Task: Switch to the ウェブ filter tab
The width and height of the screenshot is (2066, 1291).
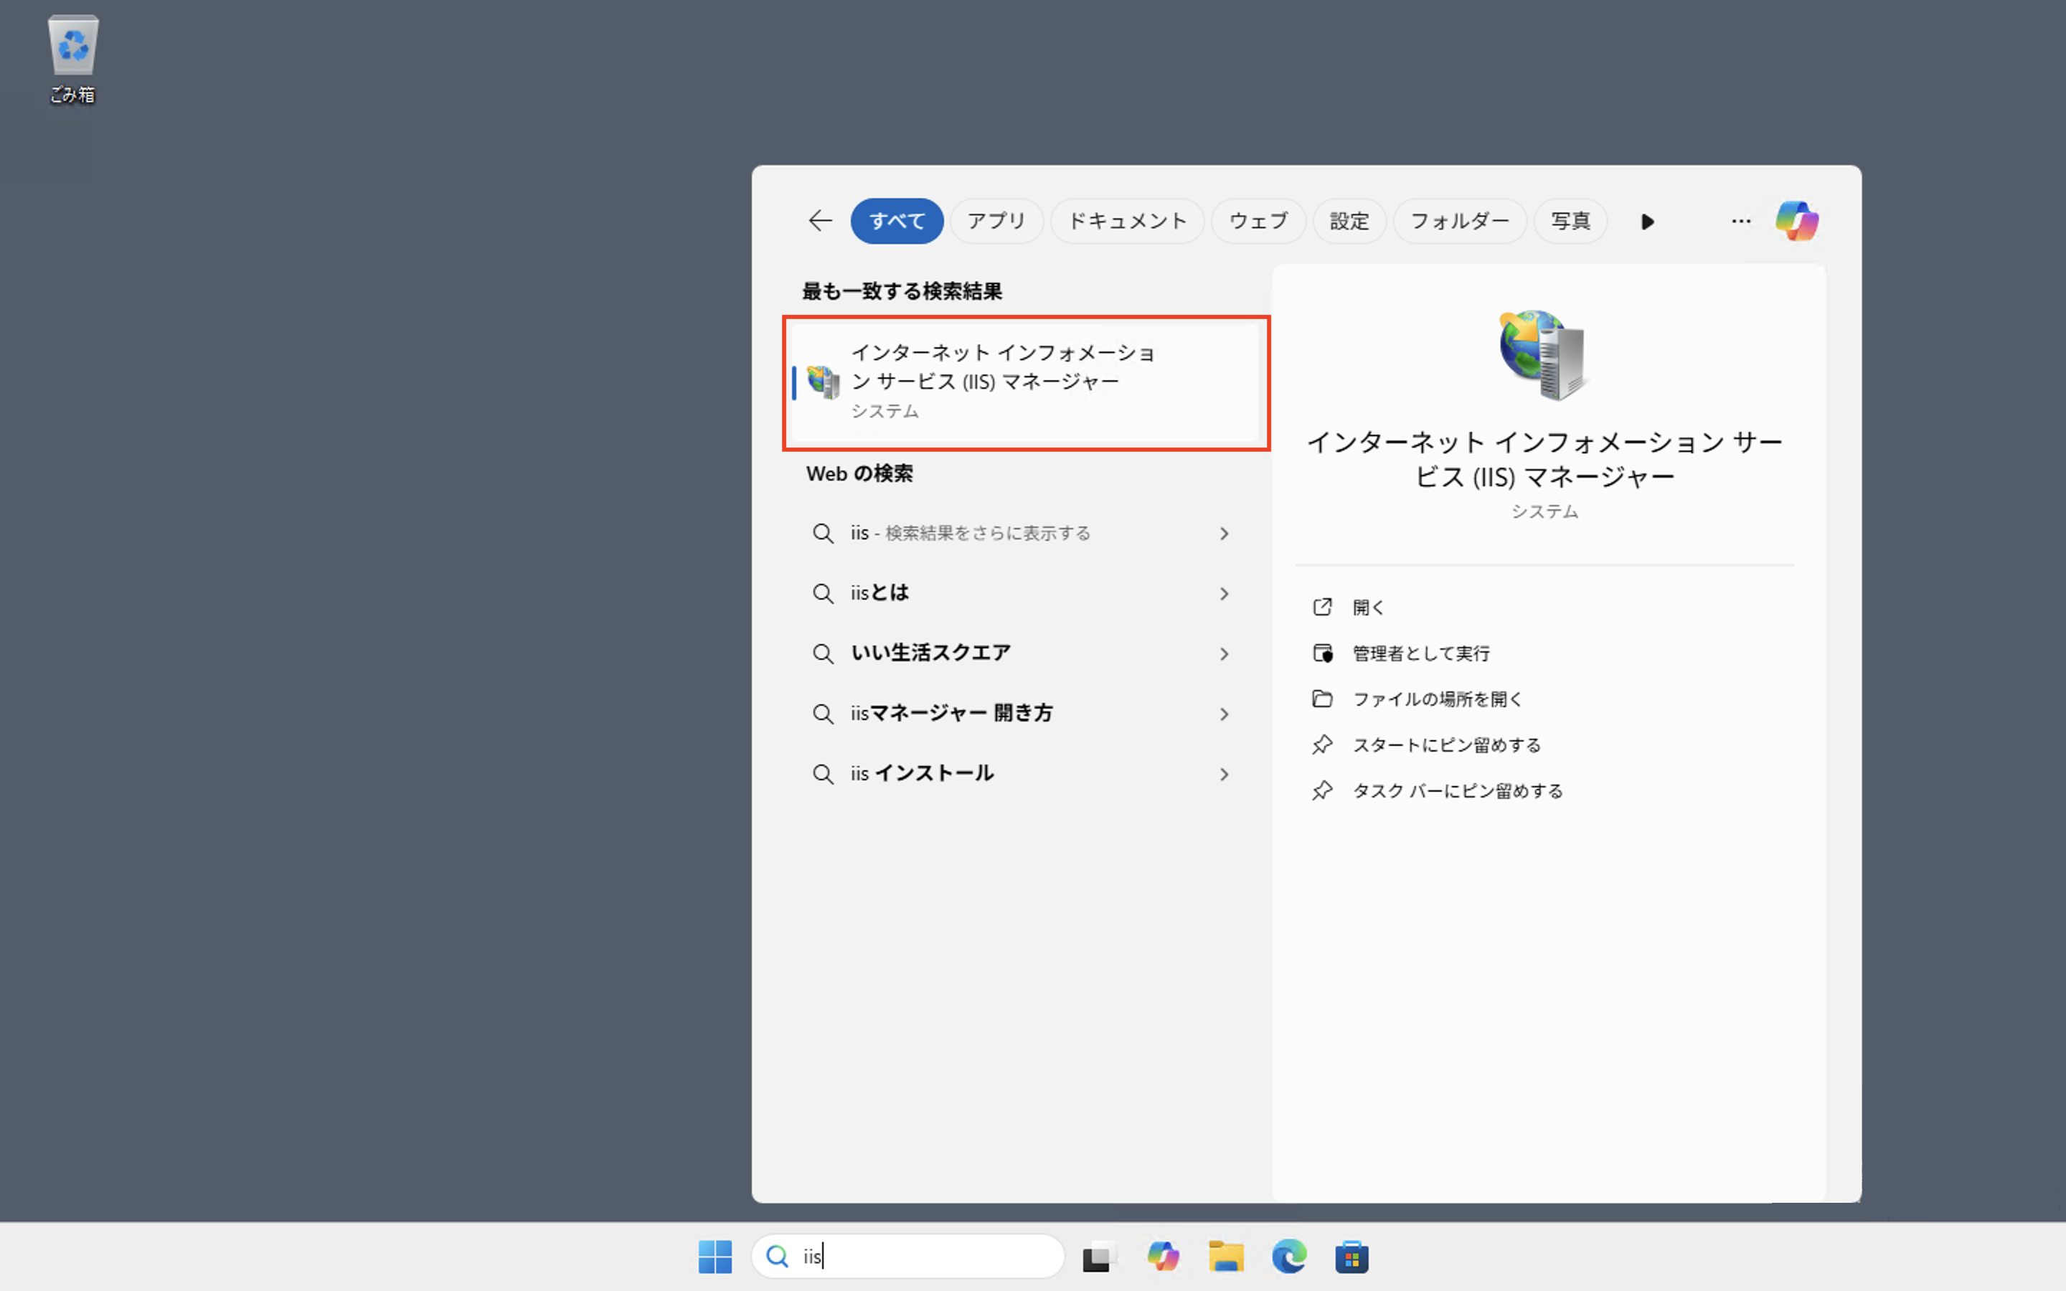Action: pyautogui.click(x=1258, y=221)
